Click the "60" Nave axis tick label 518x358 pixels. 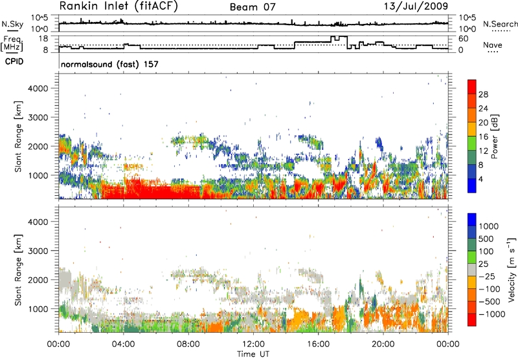464,39
